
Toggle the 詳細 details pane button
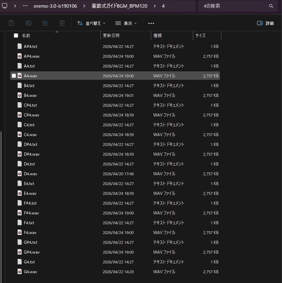[x=266, y=23]
